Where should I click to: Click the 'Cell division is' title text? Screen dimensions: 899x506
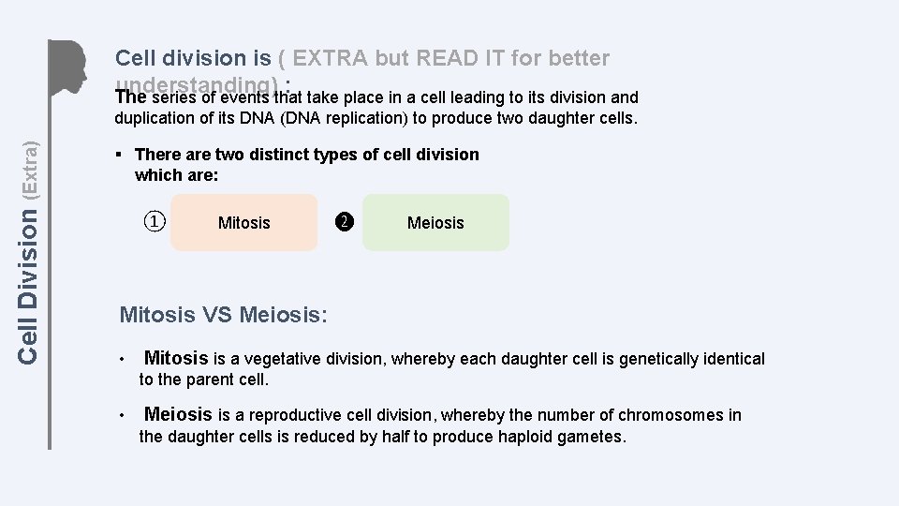tap(197, 58)
